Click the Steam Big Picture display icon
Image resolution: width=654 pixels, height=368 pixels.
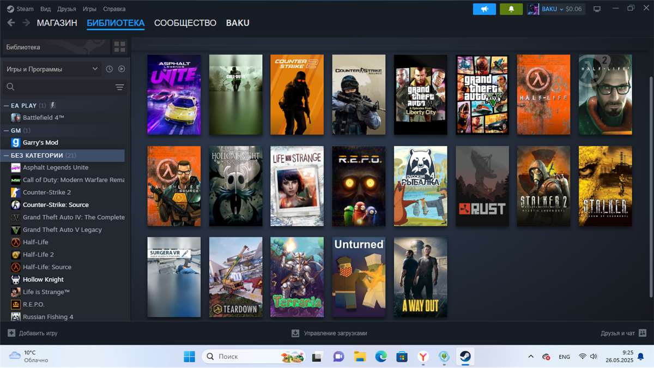(x=597, y=9)
